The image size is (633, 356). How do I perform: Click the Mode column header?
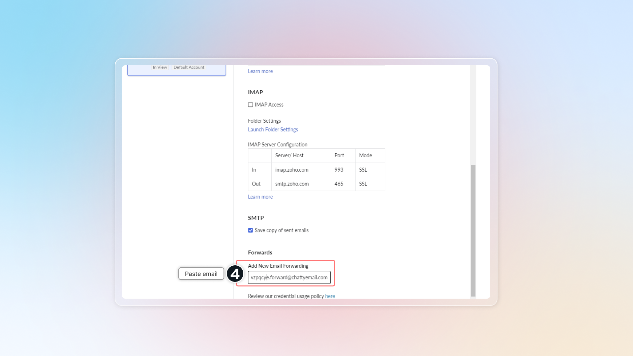[x=365, y=156]
